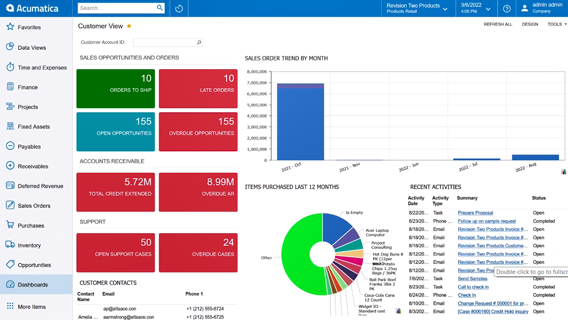Click the REFRESH ALL button
Viewport: 568px width, 320px height.
[x=498, y=24]
